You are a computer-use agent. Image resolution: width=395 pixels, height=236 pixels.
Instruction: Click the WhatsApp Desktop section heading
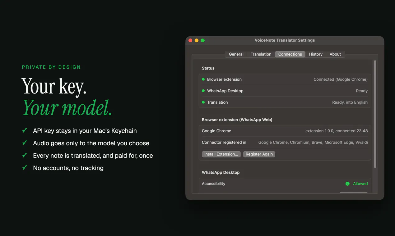tap(221, 172)
